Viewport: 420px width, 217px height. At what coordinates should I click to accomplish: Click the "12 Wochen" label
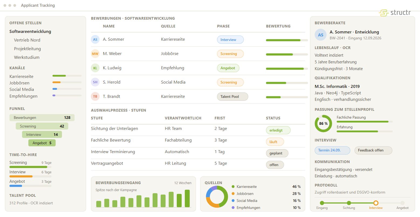tap(183, 183)
